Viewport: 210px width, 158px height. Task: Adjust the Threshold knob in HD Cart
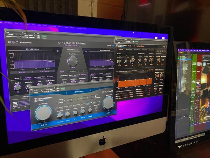tap(59, 115)
